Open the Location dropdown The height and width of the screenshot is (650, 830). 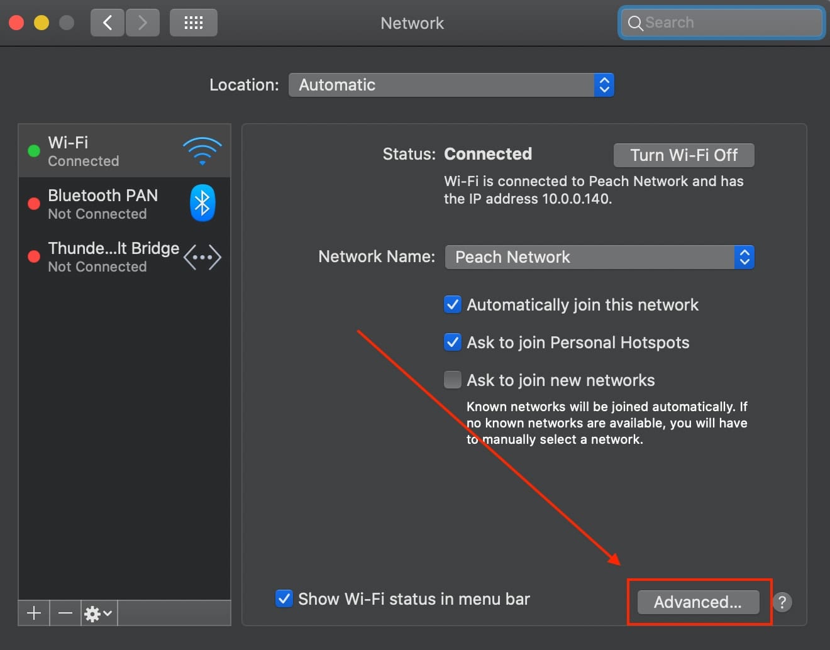tap(451, 85)
